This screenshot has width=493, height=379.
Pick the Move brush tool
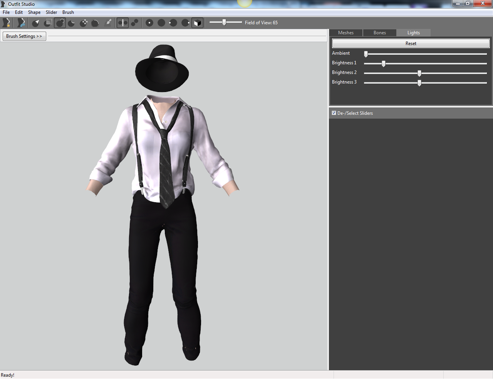point(84,23)
